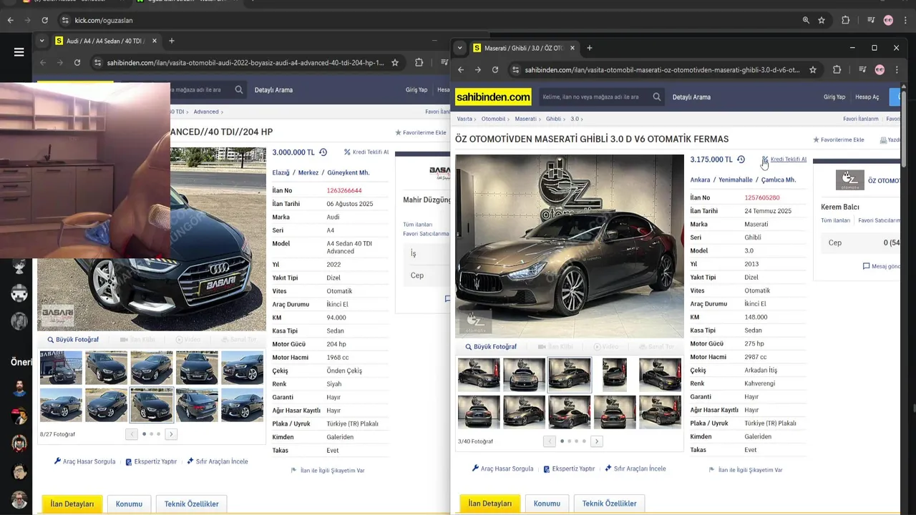Click Ankara location link on Maserati listing
This screenshot has height=515, width=916.
(x=700, y=180)
